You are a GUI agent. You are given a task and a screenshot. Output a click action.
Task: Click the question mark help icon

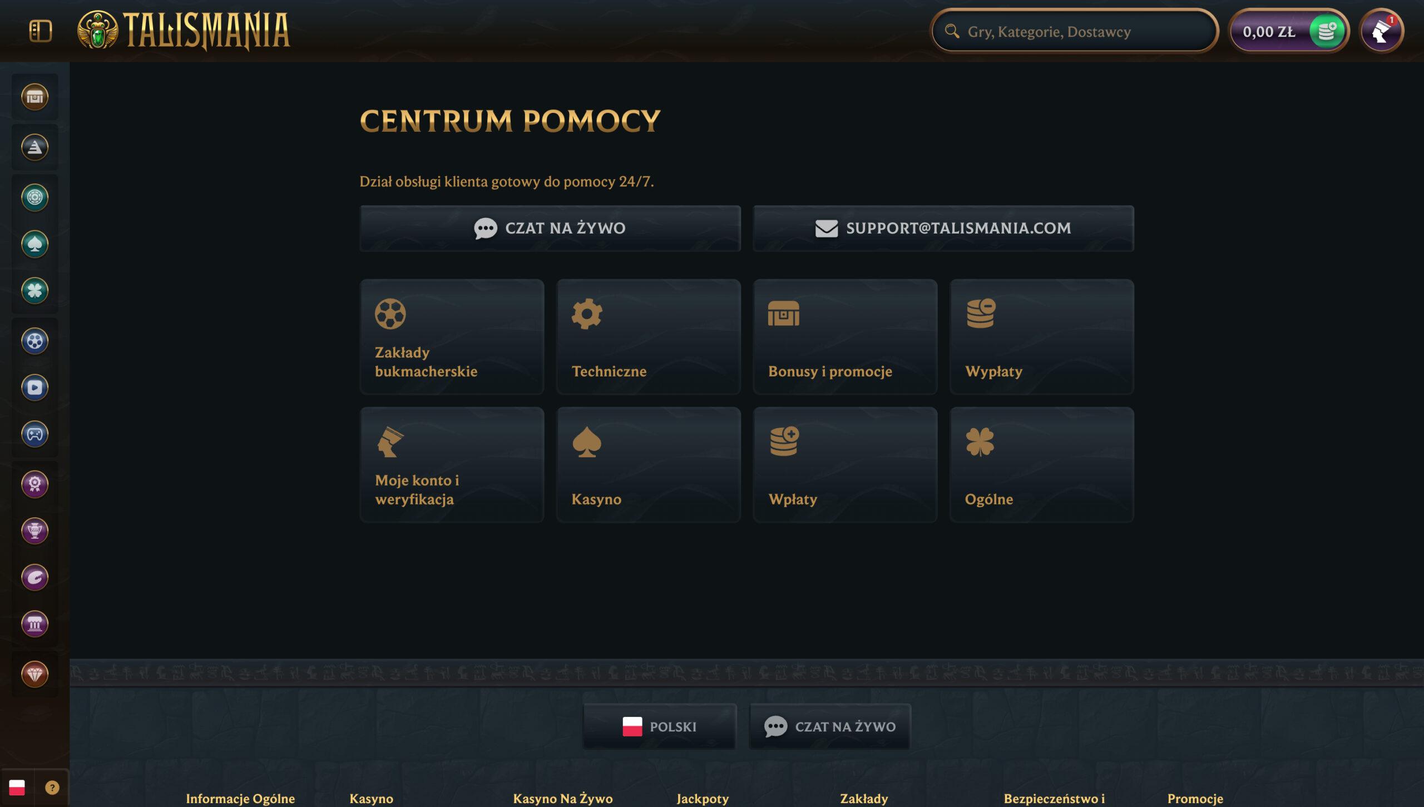(x=52, y=788)
